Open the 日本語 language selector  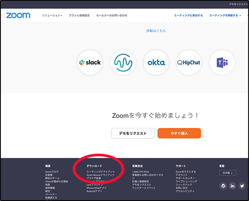[x=228, y=173]
